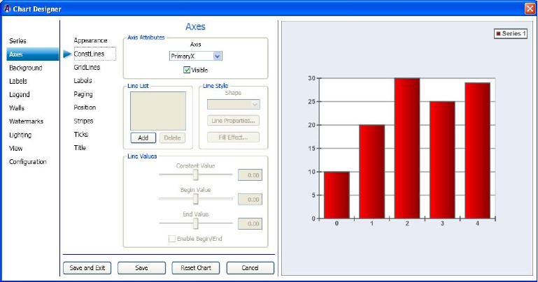538x282 pixels.
Task: Open Fill Effect dialog
Action: point(233,138)
